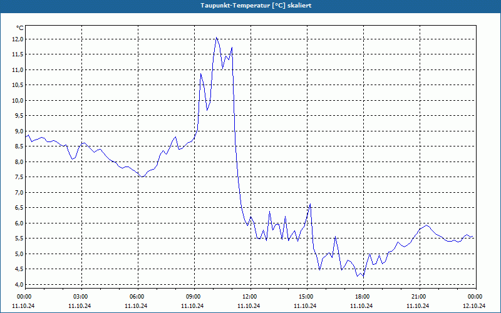Click the 9,5 y-axis label

point(19,116)
